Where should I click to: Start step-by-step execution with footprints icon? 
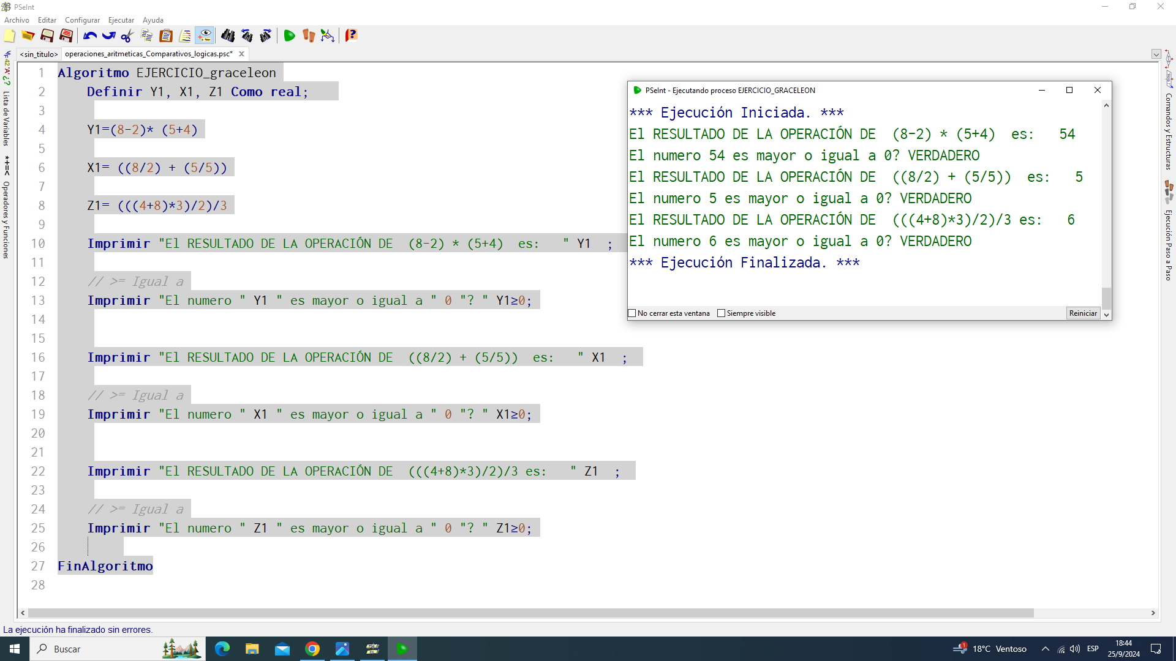point(309,36)
